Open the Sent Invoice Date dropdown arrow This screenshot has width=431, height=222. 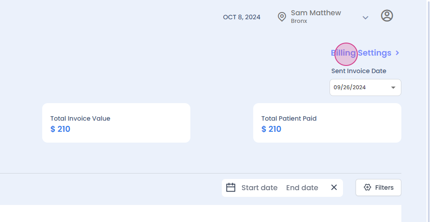[x=393, y=87]
